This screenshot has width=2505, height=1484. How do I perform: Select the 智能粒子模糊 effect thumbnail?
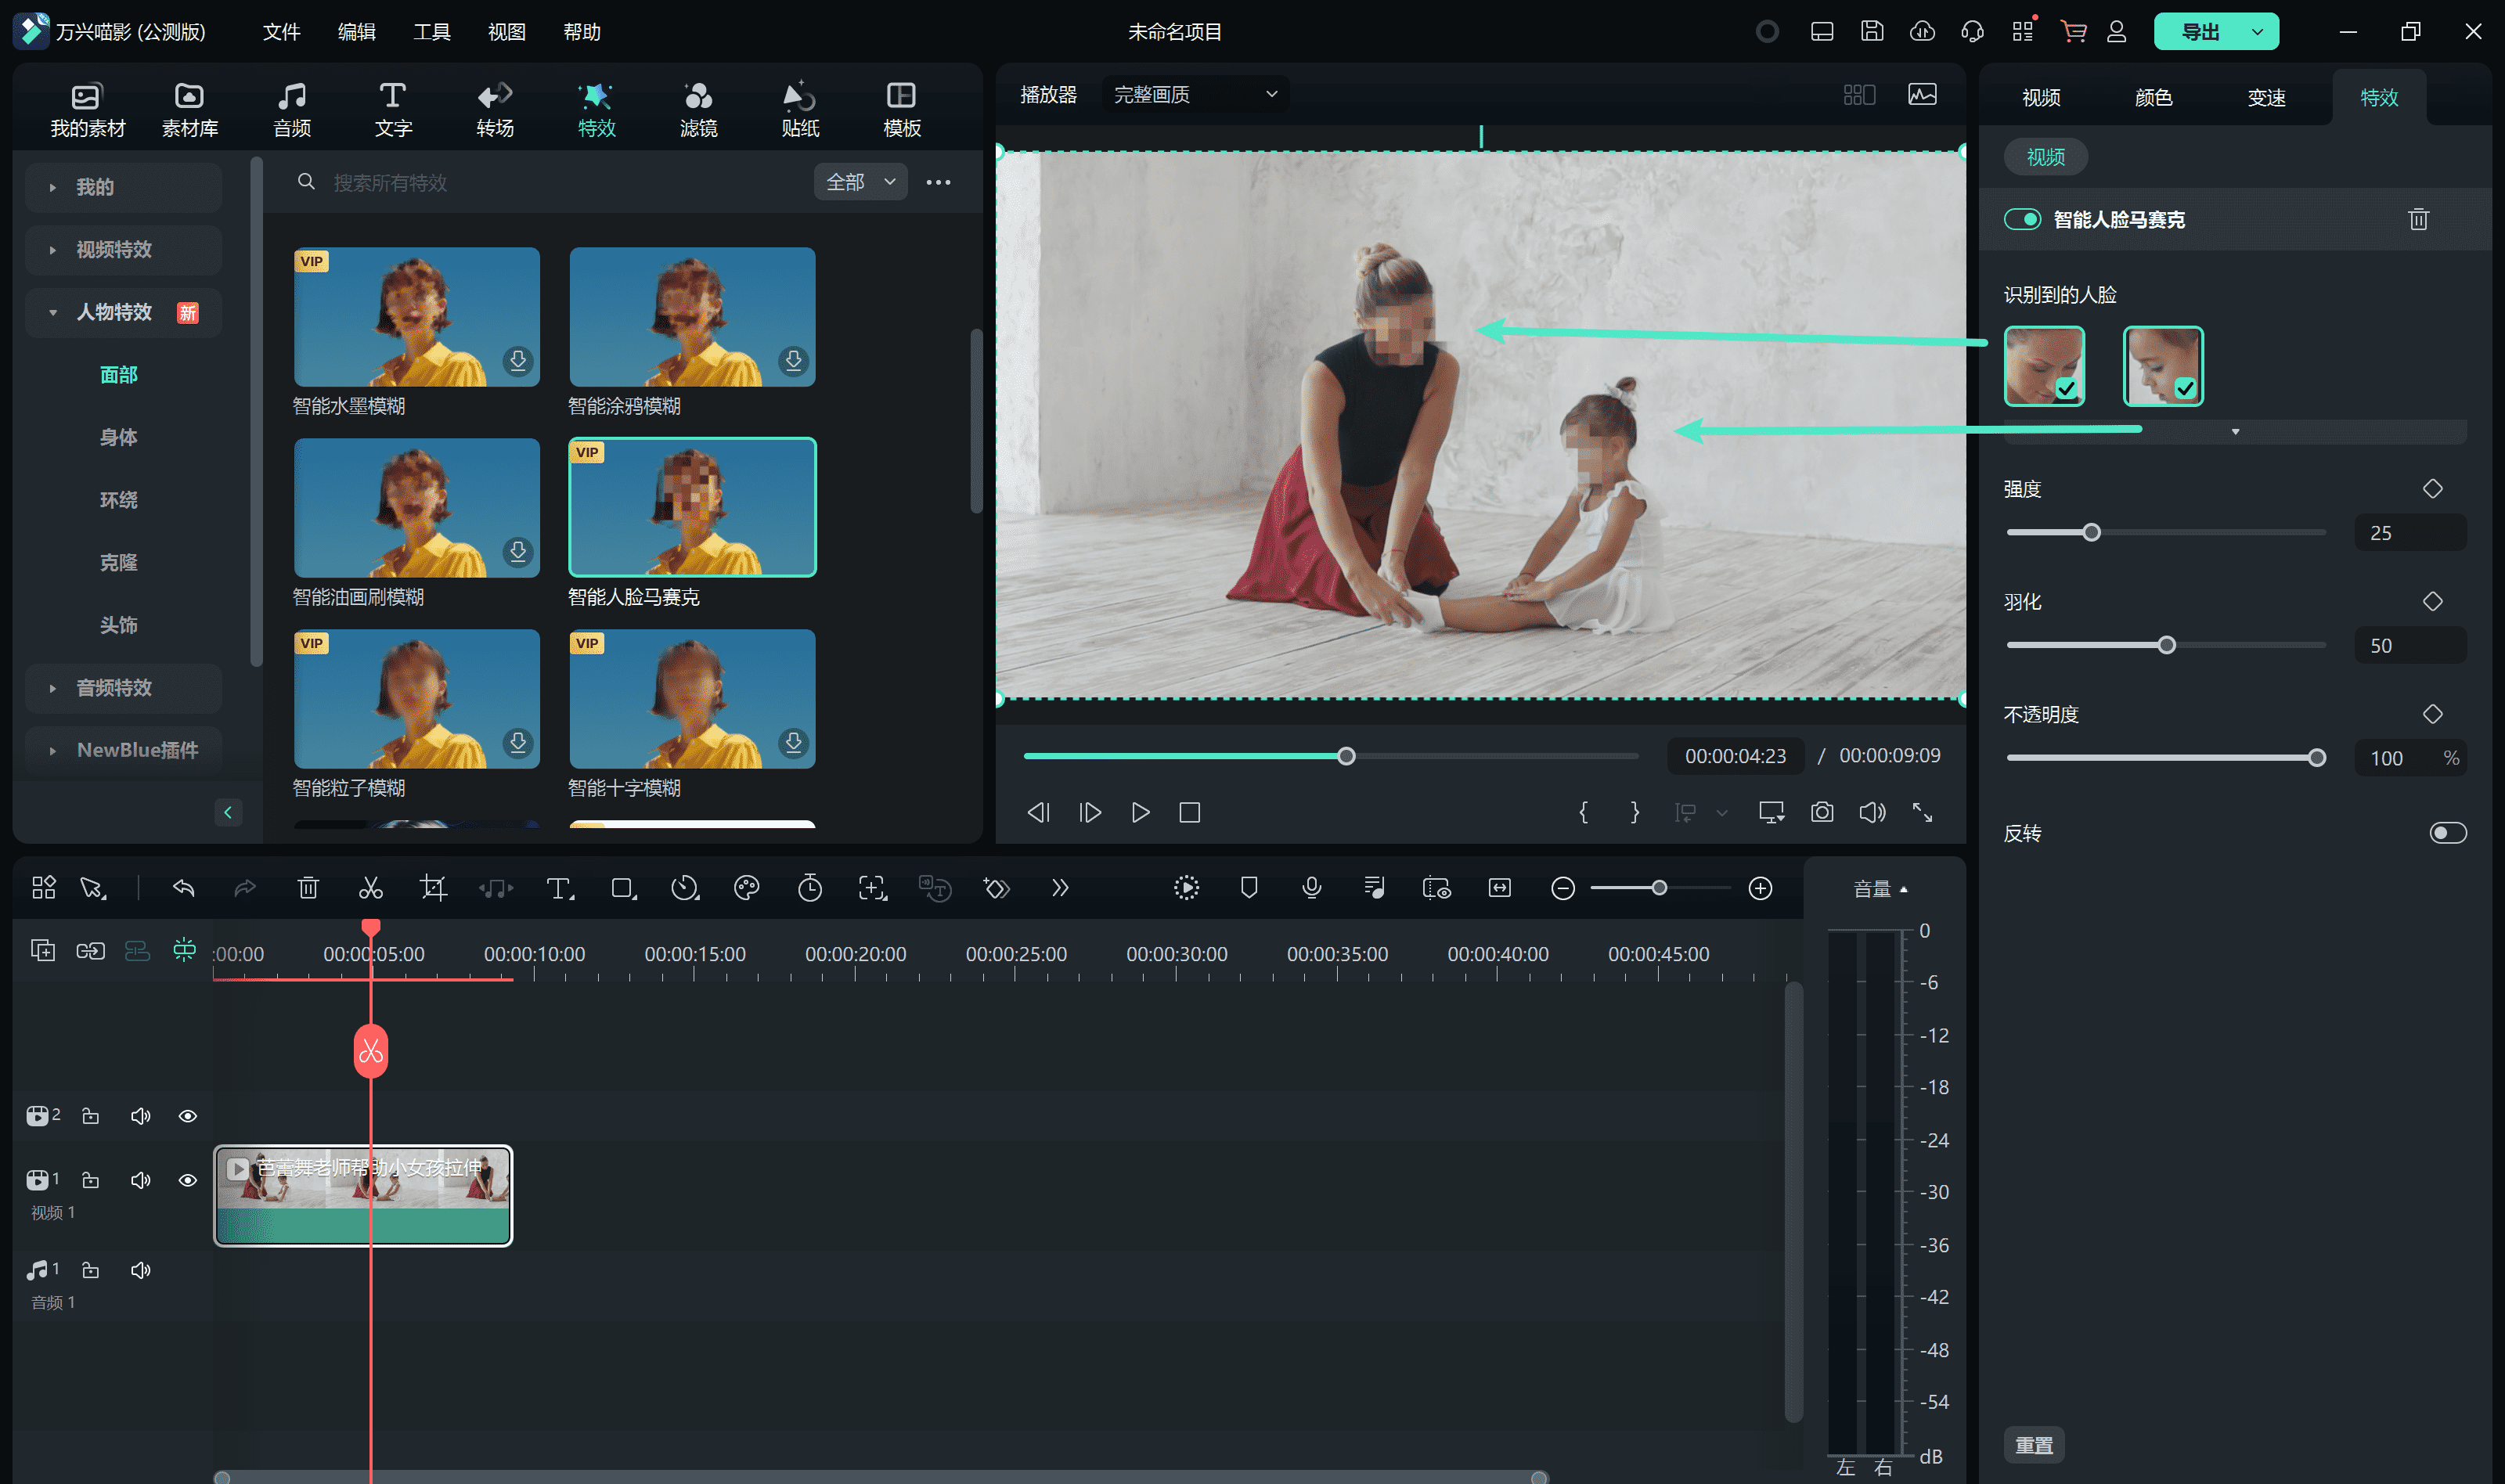[x=416, y=699]
